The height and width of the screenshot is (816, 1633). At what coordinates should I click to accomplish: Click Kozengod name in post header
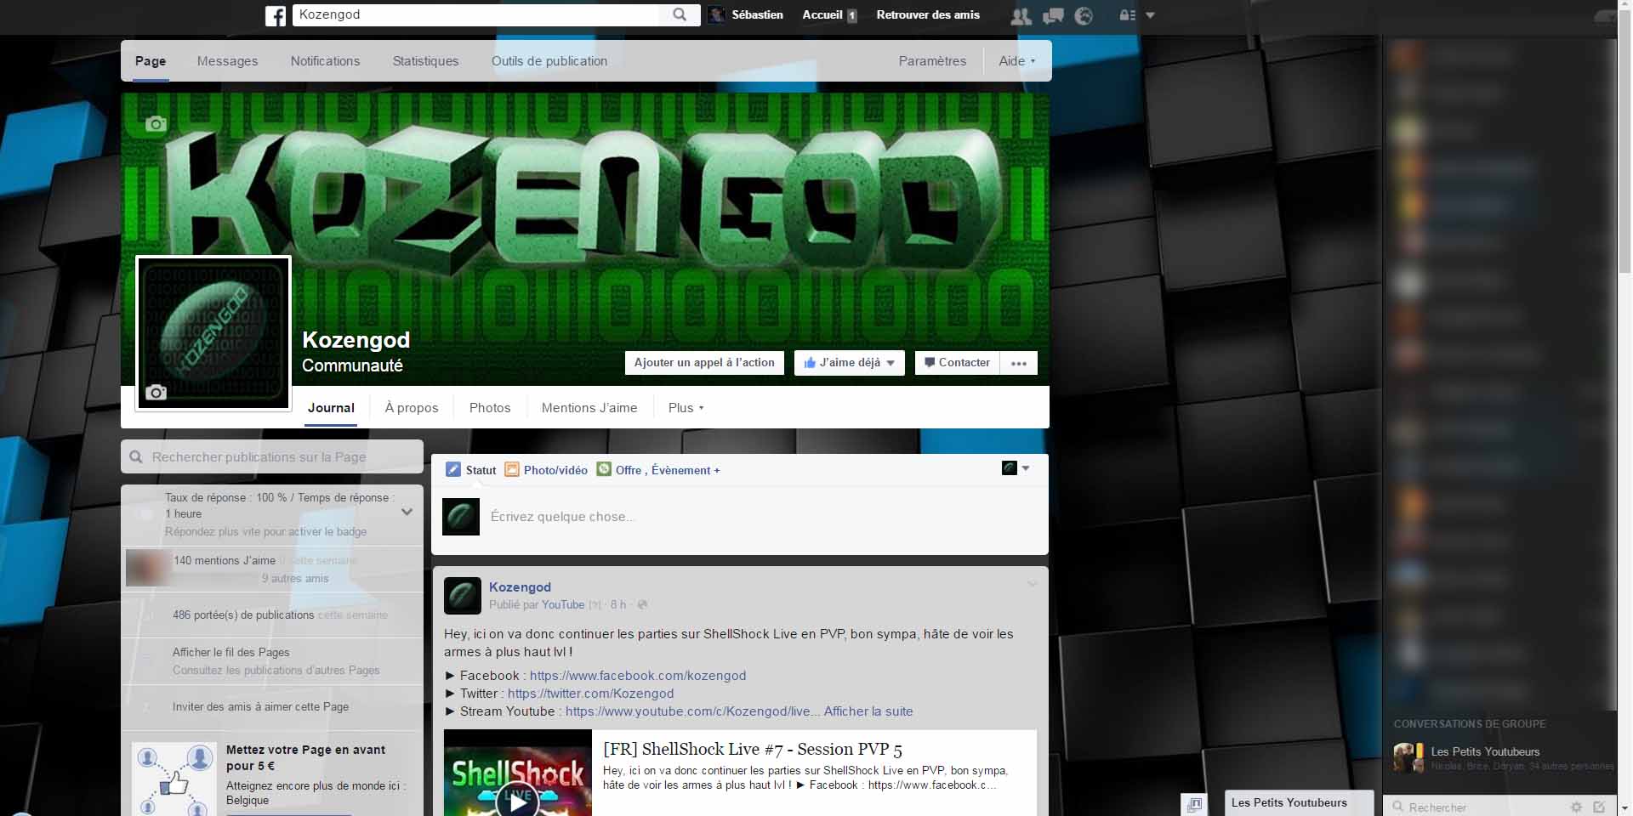coord(520,587)
